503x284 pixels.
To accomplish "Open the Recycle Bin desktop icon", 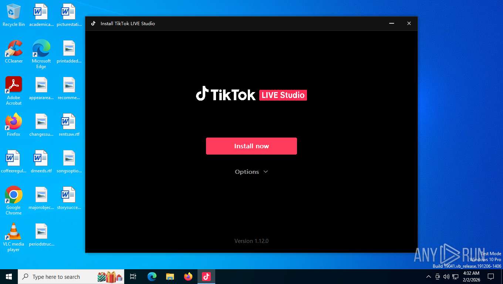I will [x=14, y=15].
